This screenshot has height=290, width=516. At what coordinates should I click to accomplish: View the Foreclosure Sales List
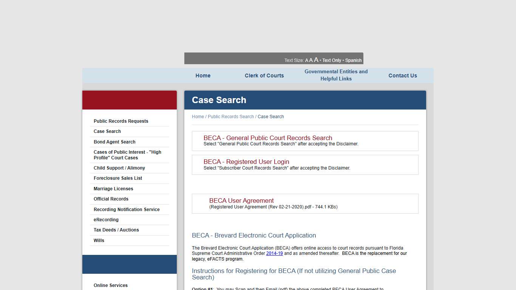(x=117, y=178)
